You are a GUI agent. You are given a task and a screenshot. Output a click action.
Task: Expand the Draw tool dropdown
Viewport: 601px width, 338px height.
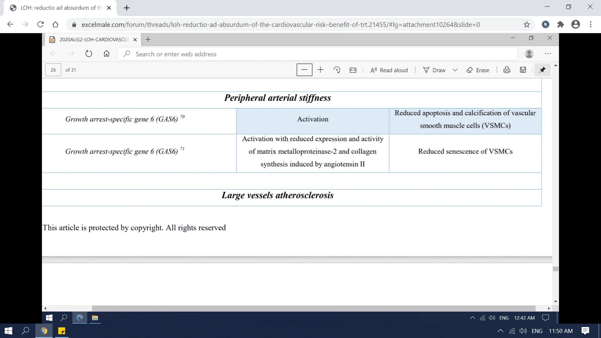[455, 70]
